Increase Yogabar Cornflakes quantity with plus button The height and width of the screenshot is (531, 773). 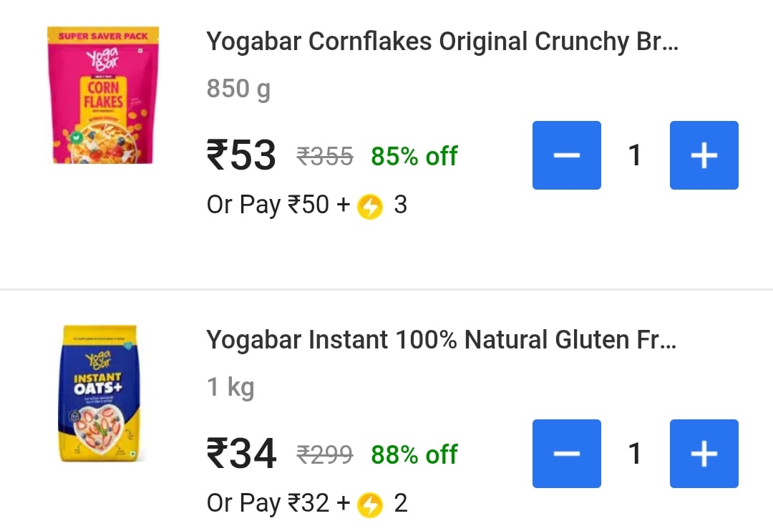(704, 155)
